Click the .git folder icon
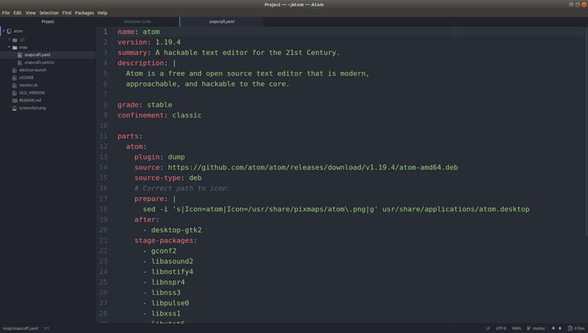588x333 pixels. click(x=15, y=40)
